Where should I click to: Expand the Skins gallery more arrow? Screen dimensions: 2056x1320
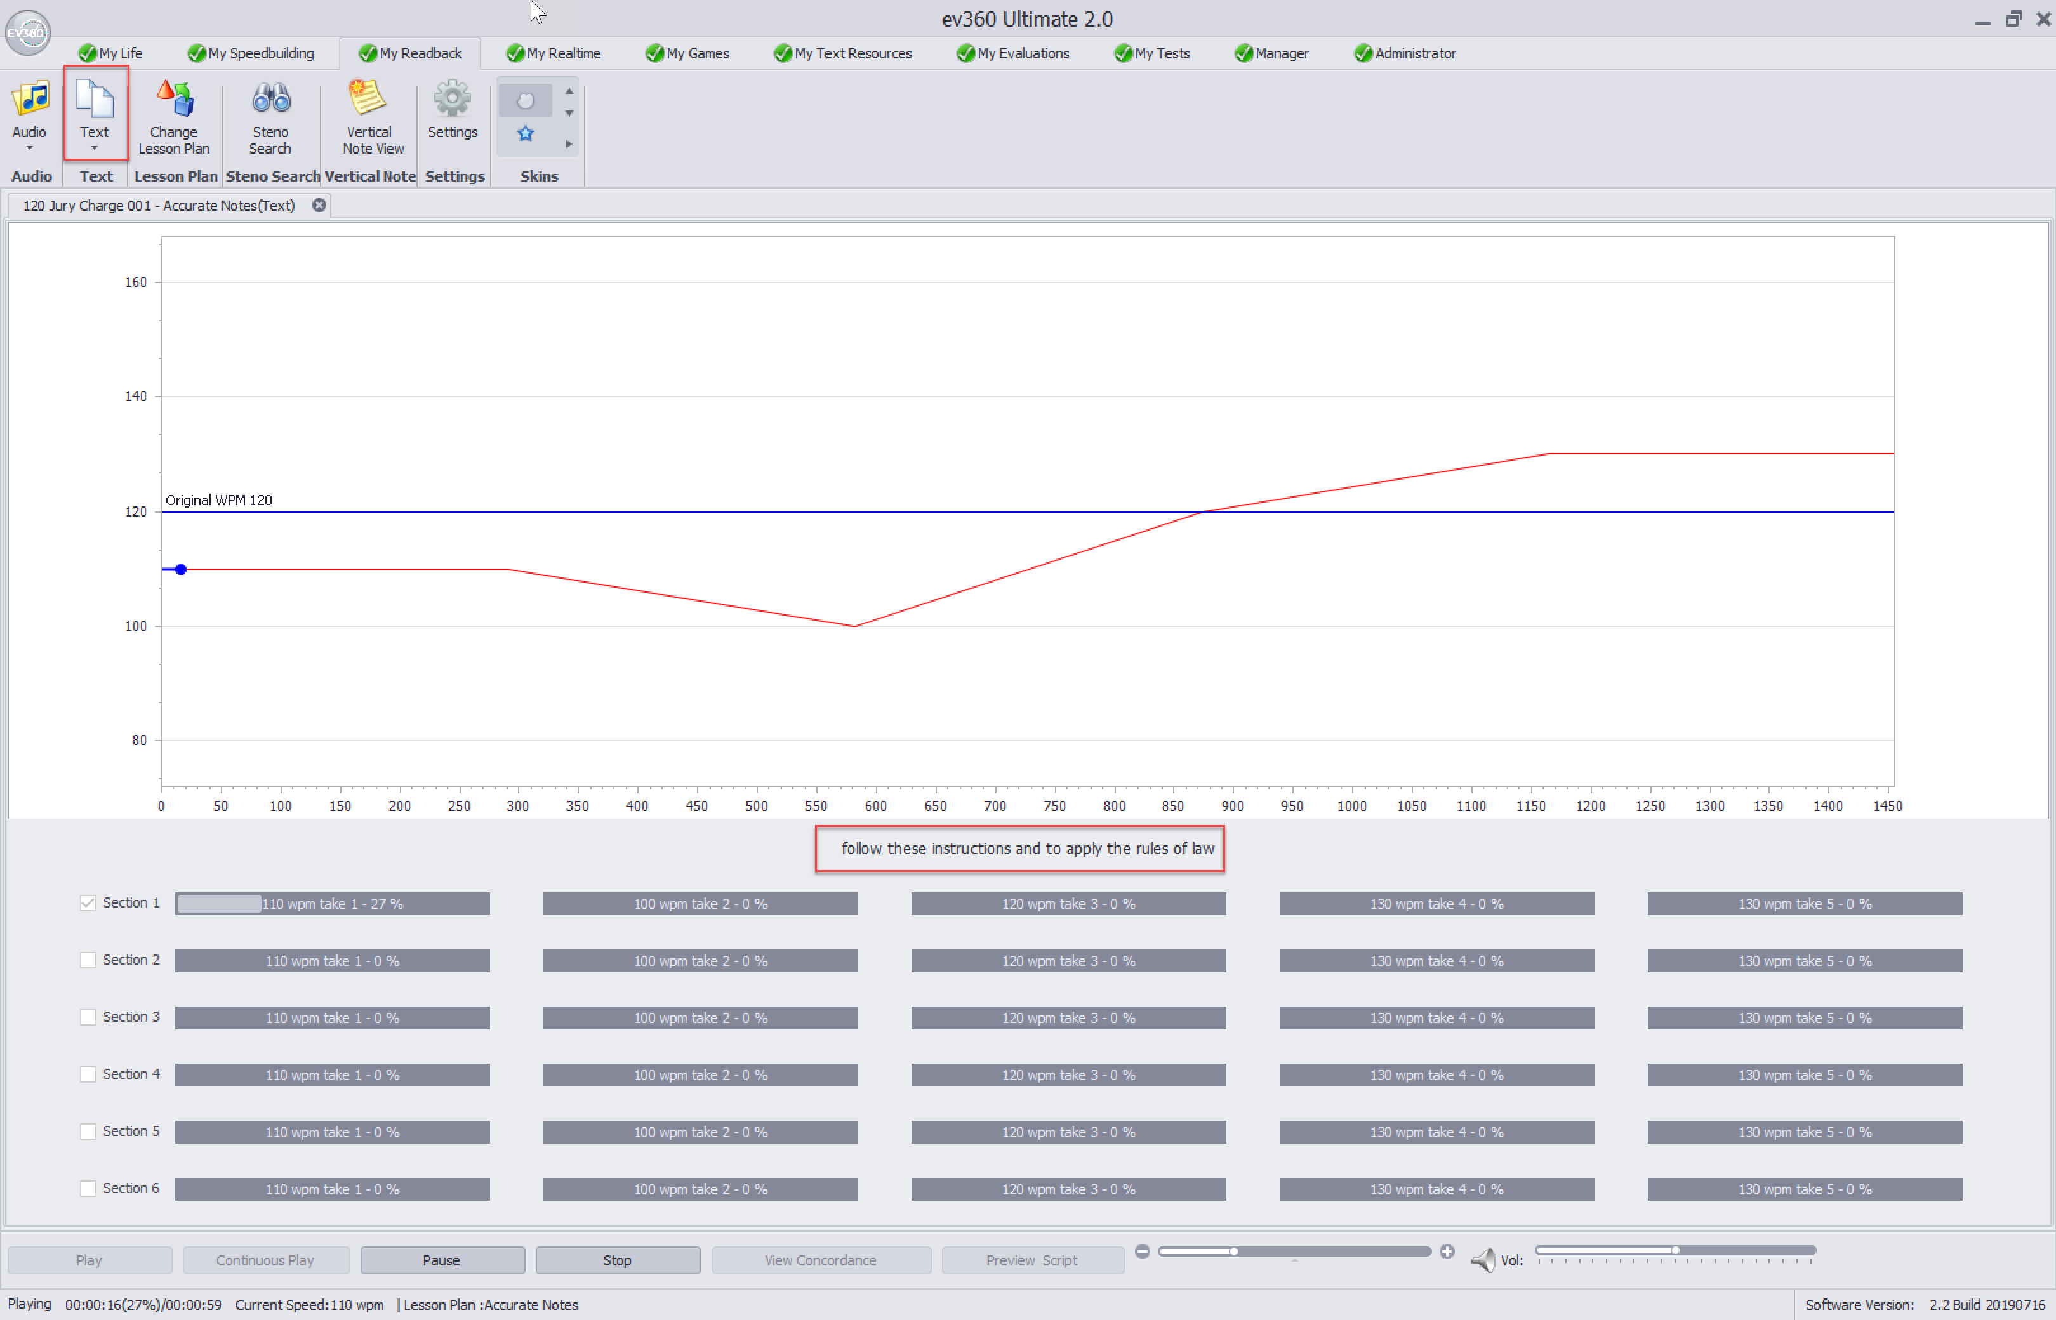[x=569, y=144]
